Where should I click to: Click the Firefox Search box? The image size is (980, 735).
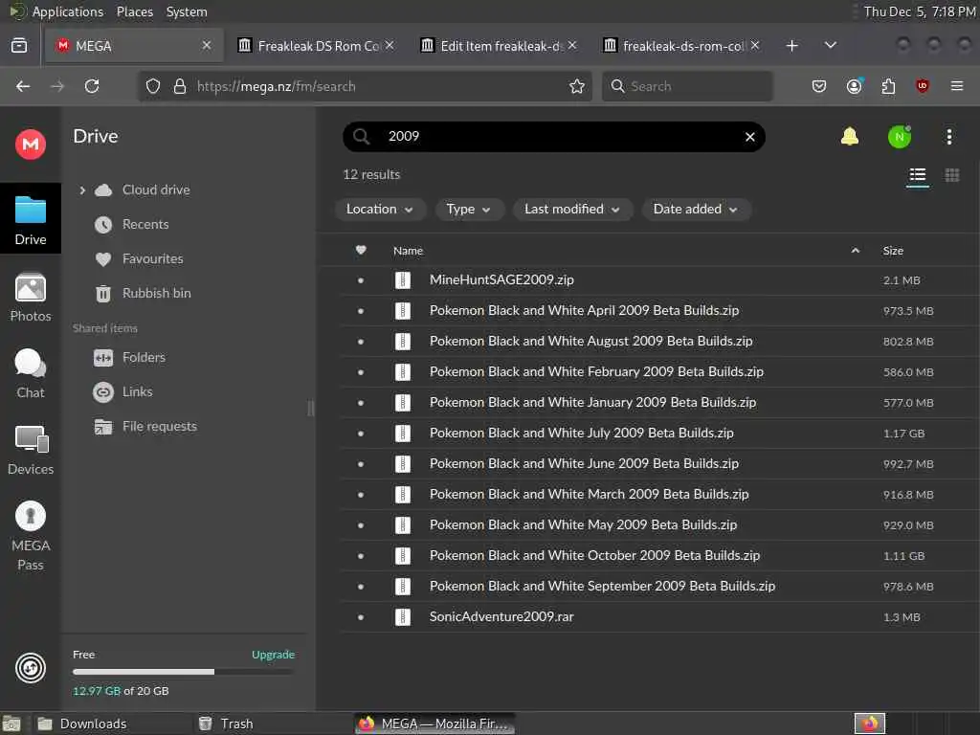point(687,86)
